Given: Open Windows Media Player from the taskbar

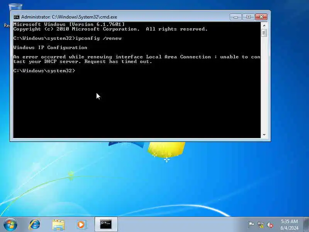Looking at the screenshot, I should tap(81, 225).
